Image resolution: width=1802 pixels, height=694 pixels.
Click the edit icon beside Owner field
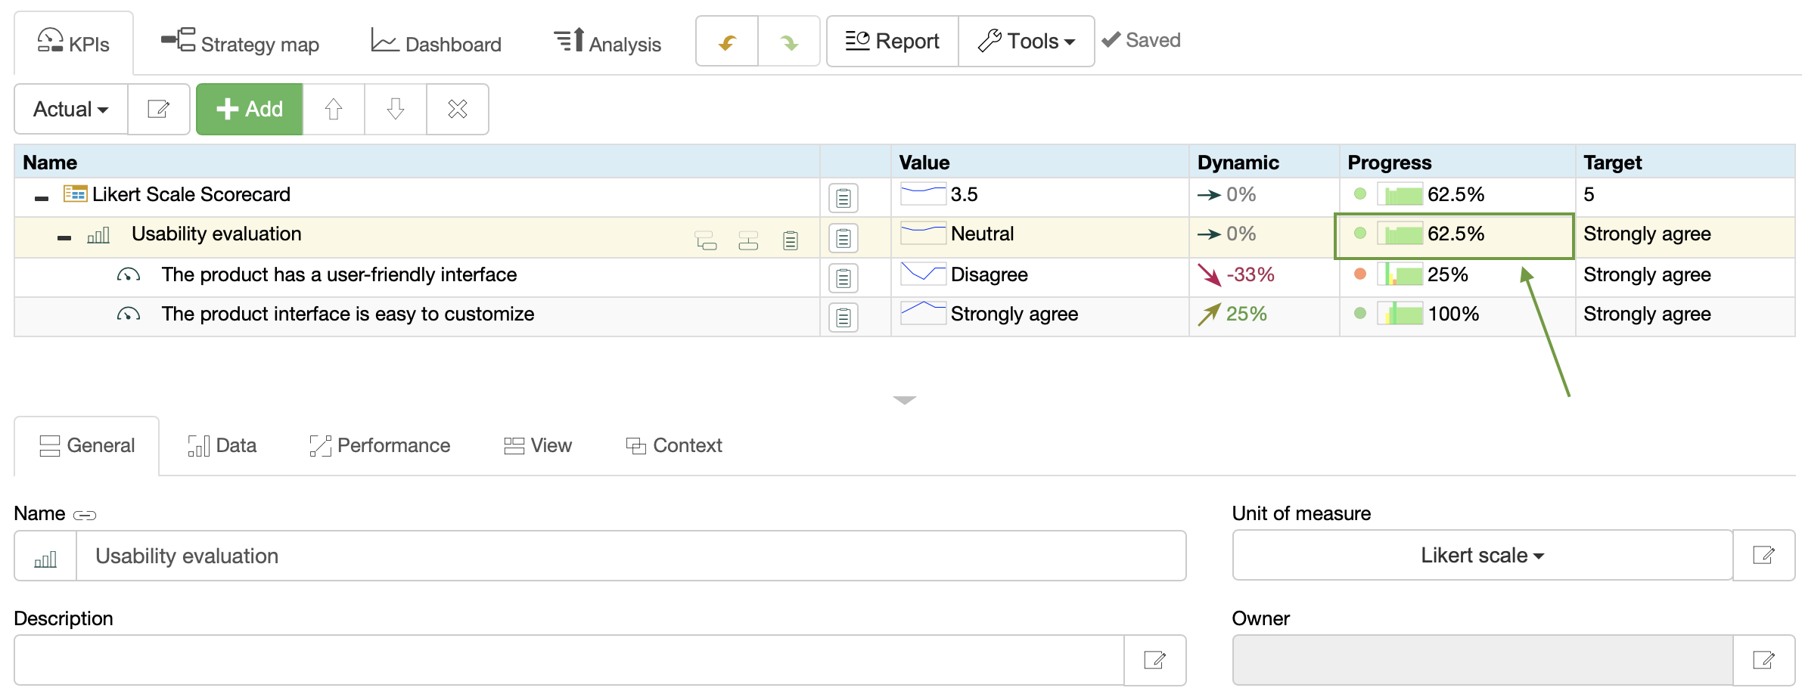1763,660
